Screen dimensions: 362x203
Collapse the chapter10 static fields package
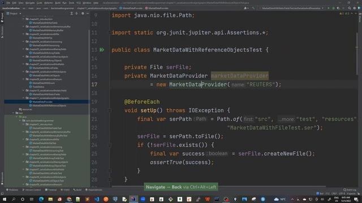coord(24,90)
